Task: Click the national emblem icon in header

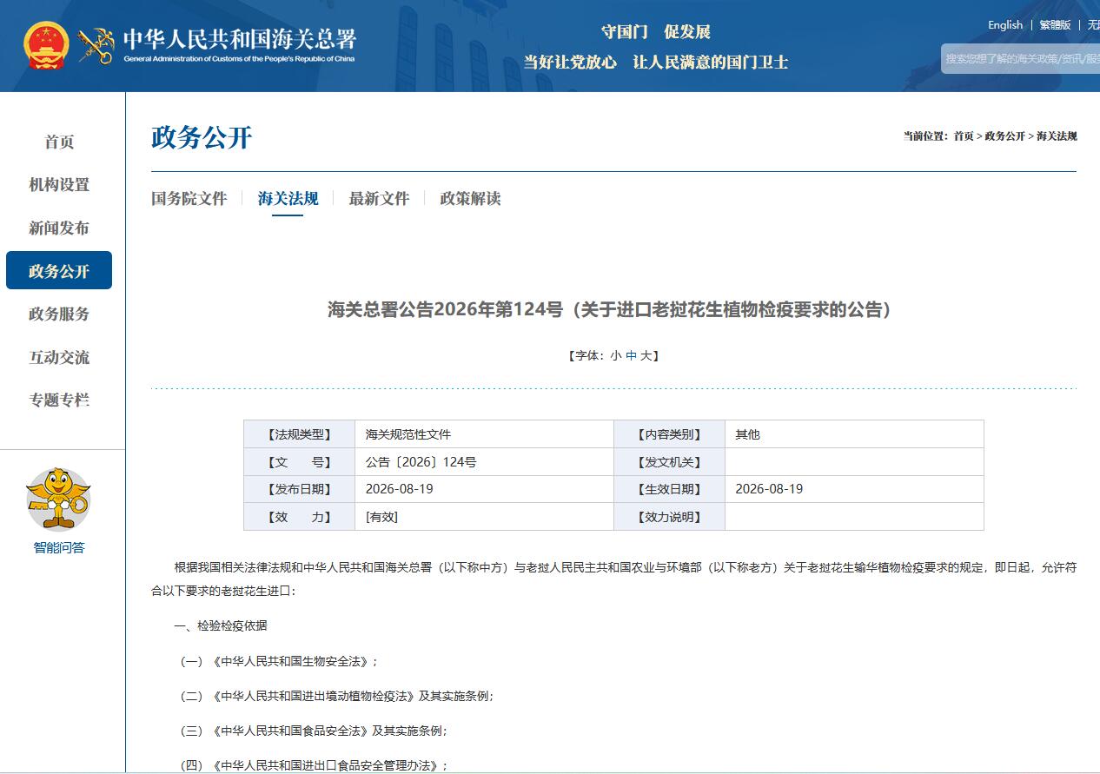Action: click(x=46, y=45)
